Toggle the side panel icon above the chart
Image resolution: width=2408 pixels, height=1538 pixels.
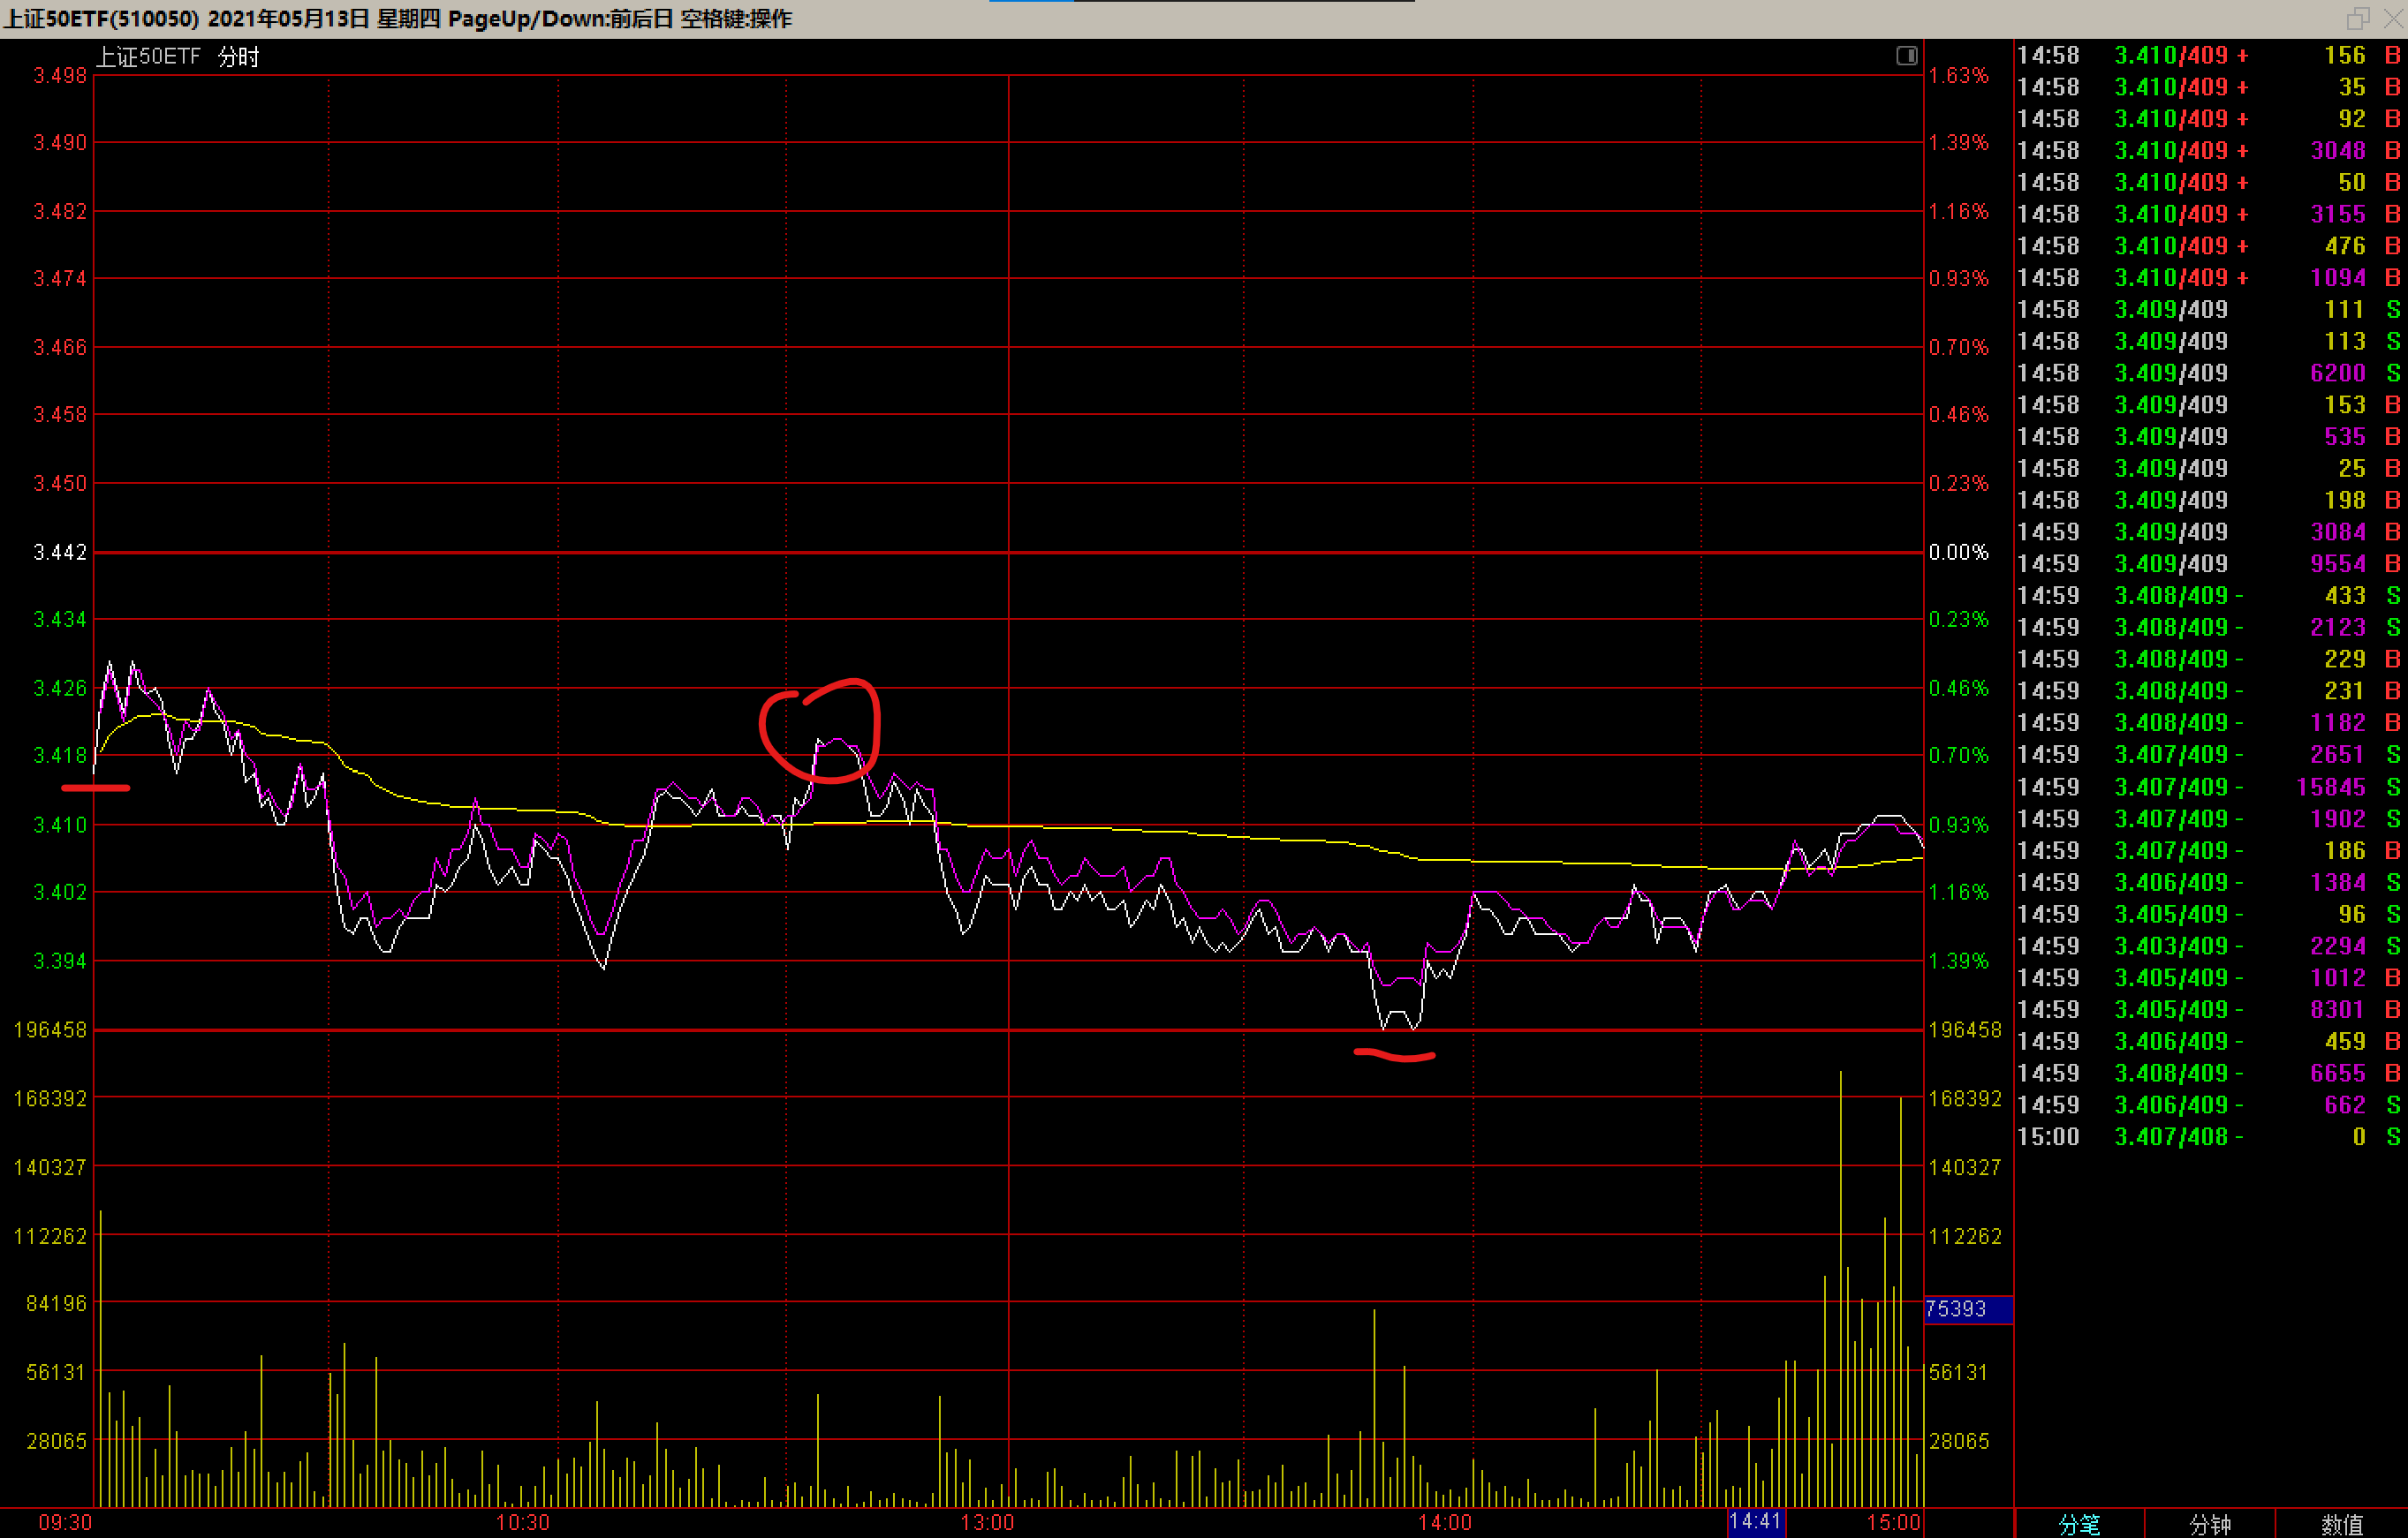coord(1906,56)
